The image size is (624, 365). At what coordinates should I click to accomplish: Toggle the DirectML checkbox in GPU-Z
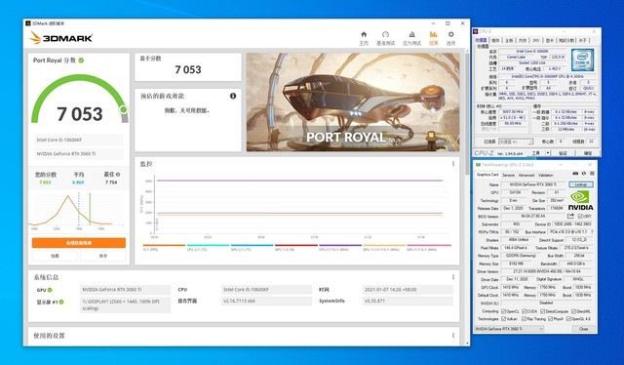[573, 311]
